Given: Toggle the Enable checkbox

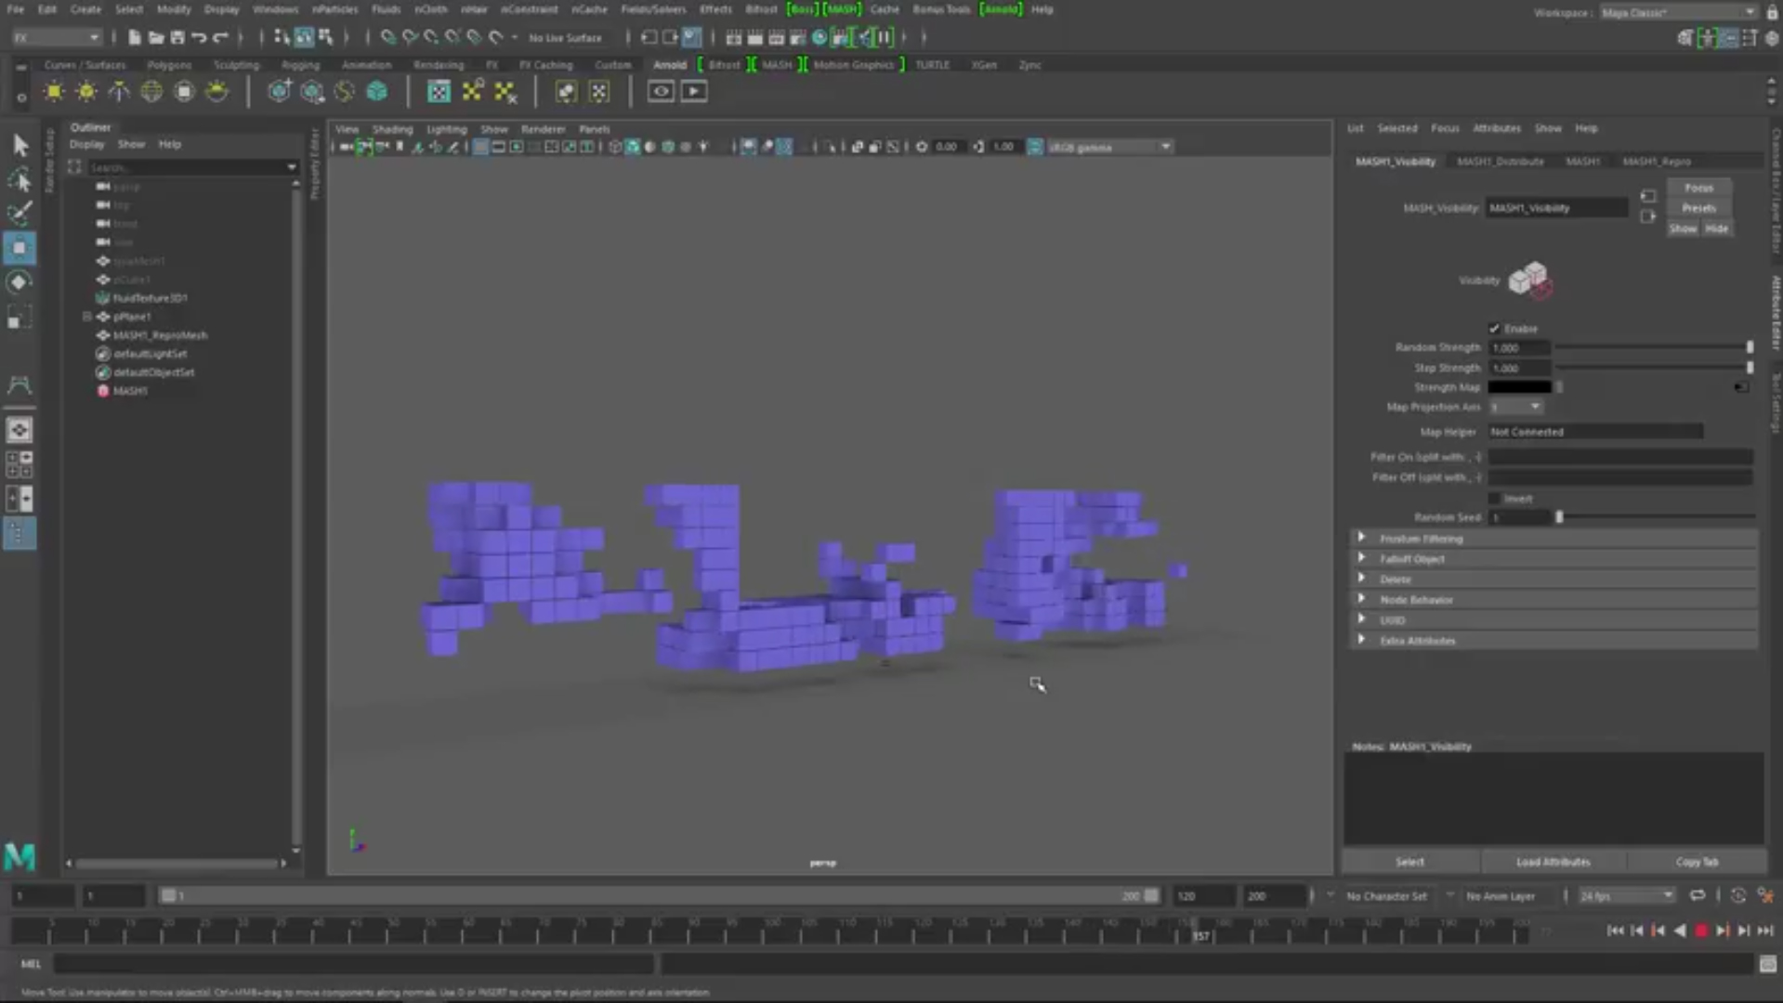Looking at the screenshot, I should pyautogui.click(x=1494, y=329).
